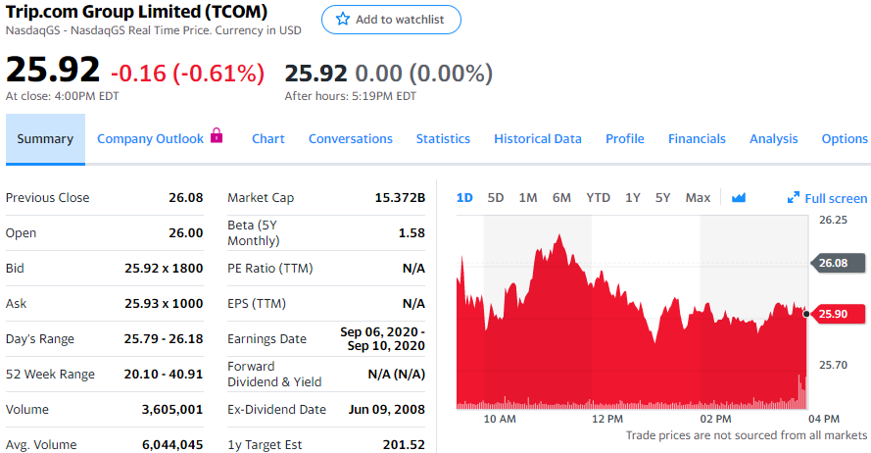
Task: Click the lock icon beside Company Outlook
Action: (217, 136)
